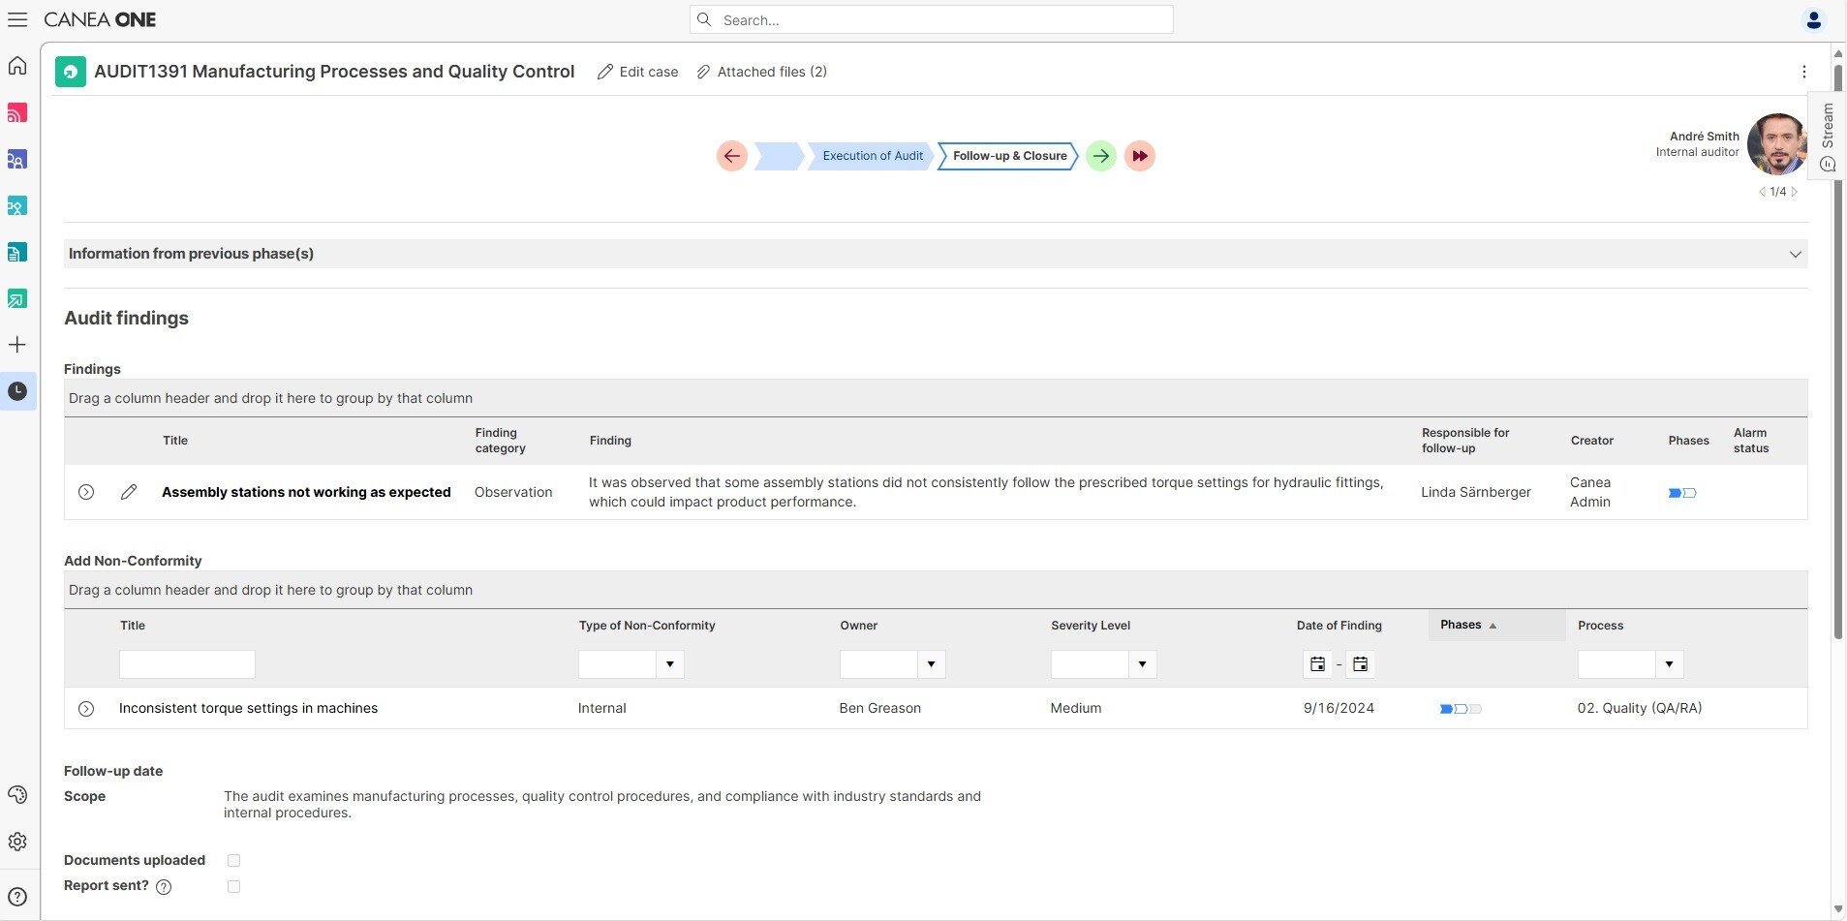Open the hamburger menu next to CANEA ONE
This screenshot has width=1847, height=921.
[17, 18]
